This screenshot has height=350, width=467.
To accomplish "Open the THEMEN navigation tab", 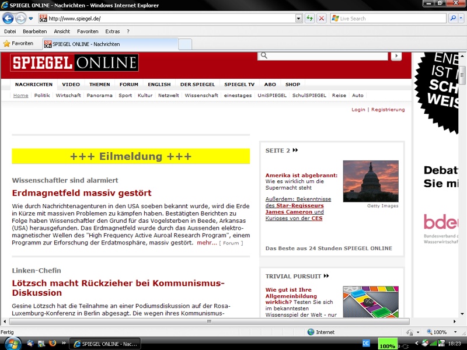I will [99, 85].
